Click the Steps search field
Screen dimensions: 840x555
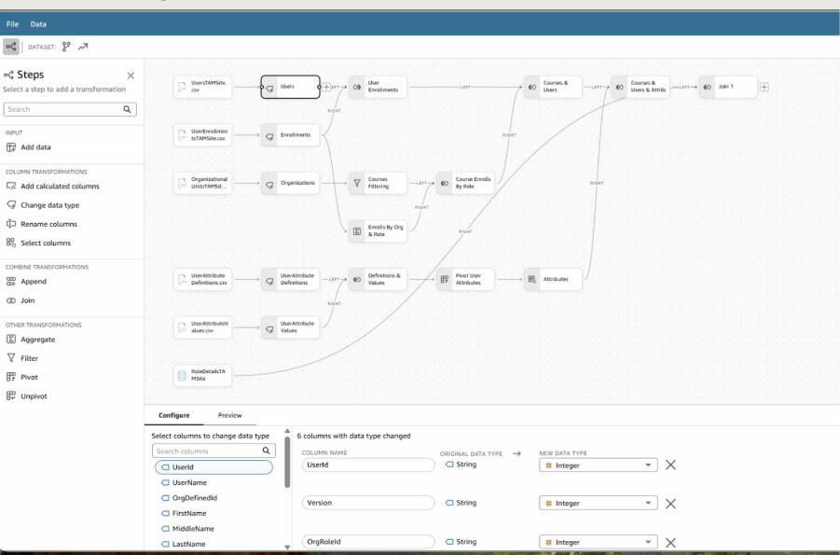click(x=70, y=109)
